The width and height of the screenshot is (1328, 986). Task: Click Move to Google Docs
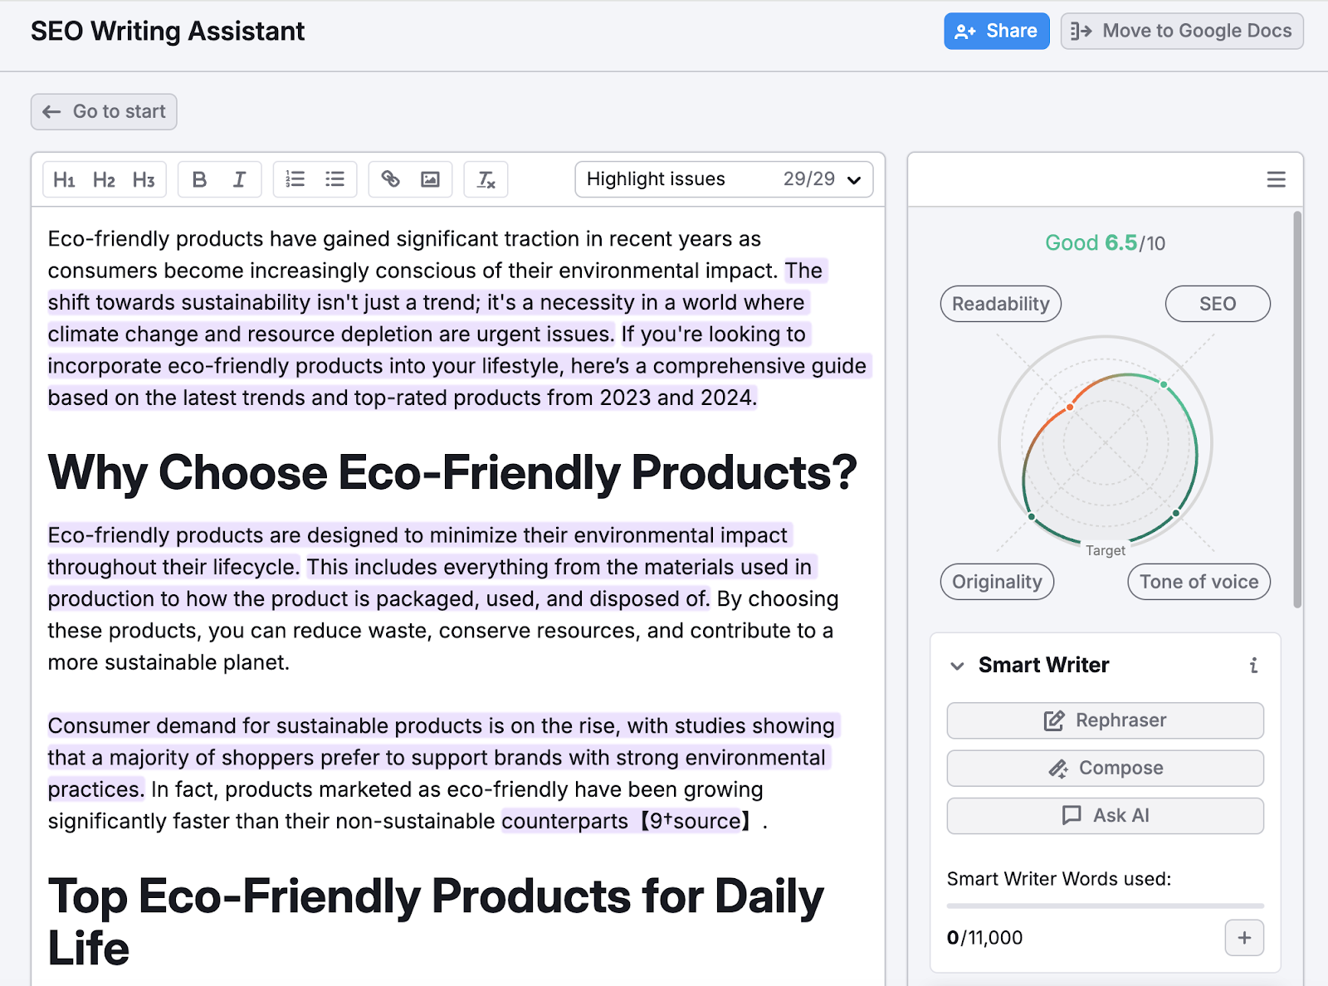[1182, 32]
